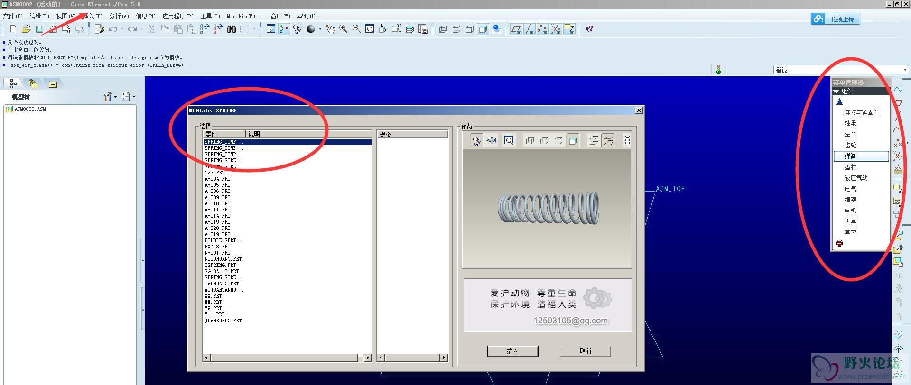Switch to the folder browser tab
This screenshot has height=385, width=911.
(33, 83)
